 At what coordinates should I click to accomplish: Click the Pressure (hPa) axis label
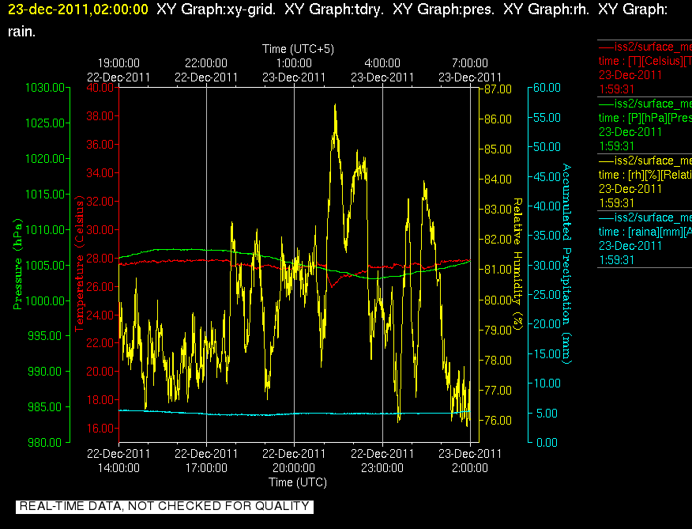point(17,264)
